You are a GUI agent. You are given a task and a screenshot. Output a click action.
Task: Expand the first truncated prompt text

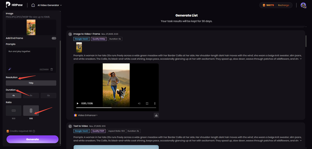click(x=301, y=59)
